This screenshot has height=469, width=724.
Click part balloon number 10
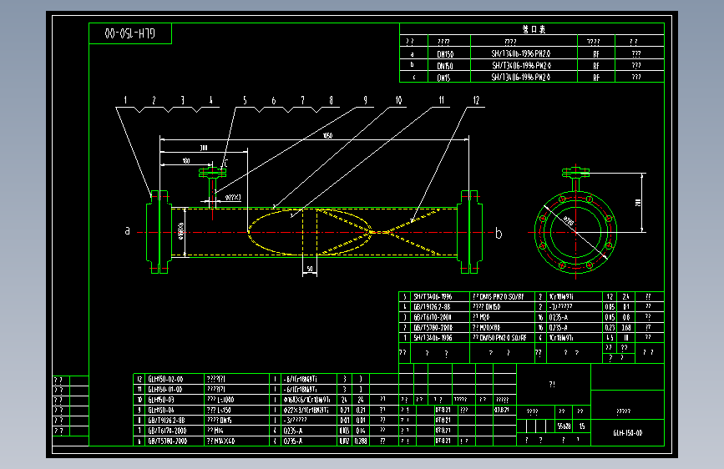point(398,100)
